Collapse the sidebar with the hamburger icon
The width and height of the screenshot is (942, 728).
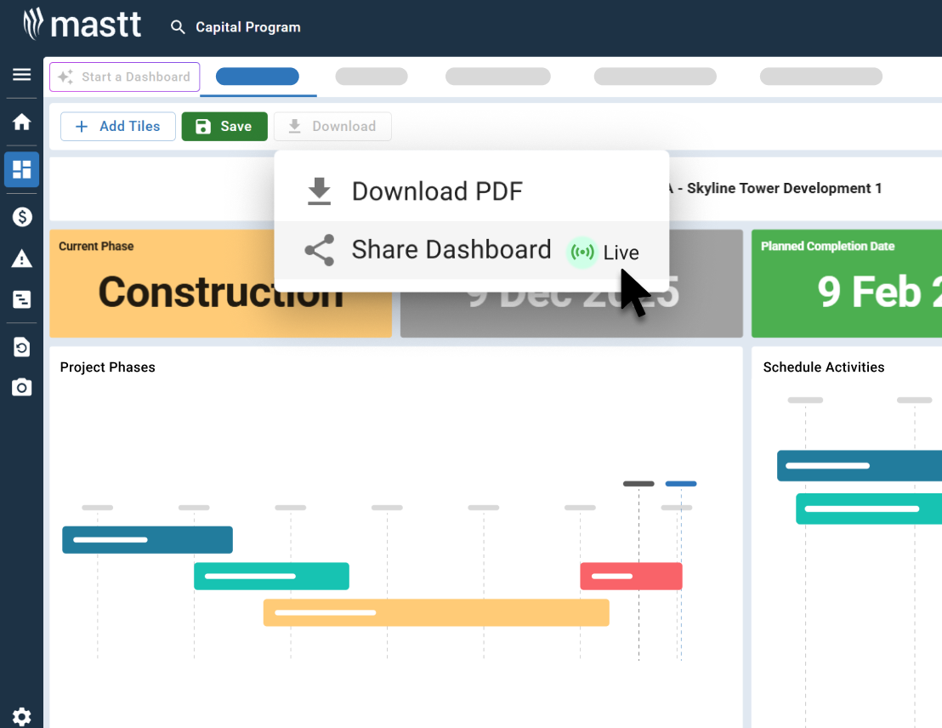point(21,73)
